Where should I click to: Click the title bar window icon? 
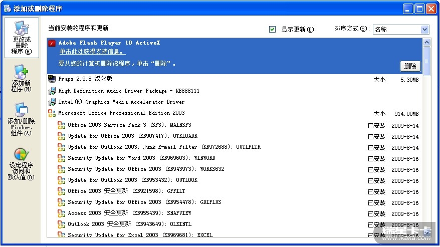tap(8, 9)
